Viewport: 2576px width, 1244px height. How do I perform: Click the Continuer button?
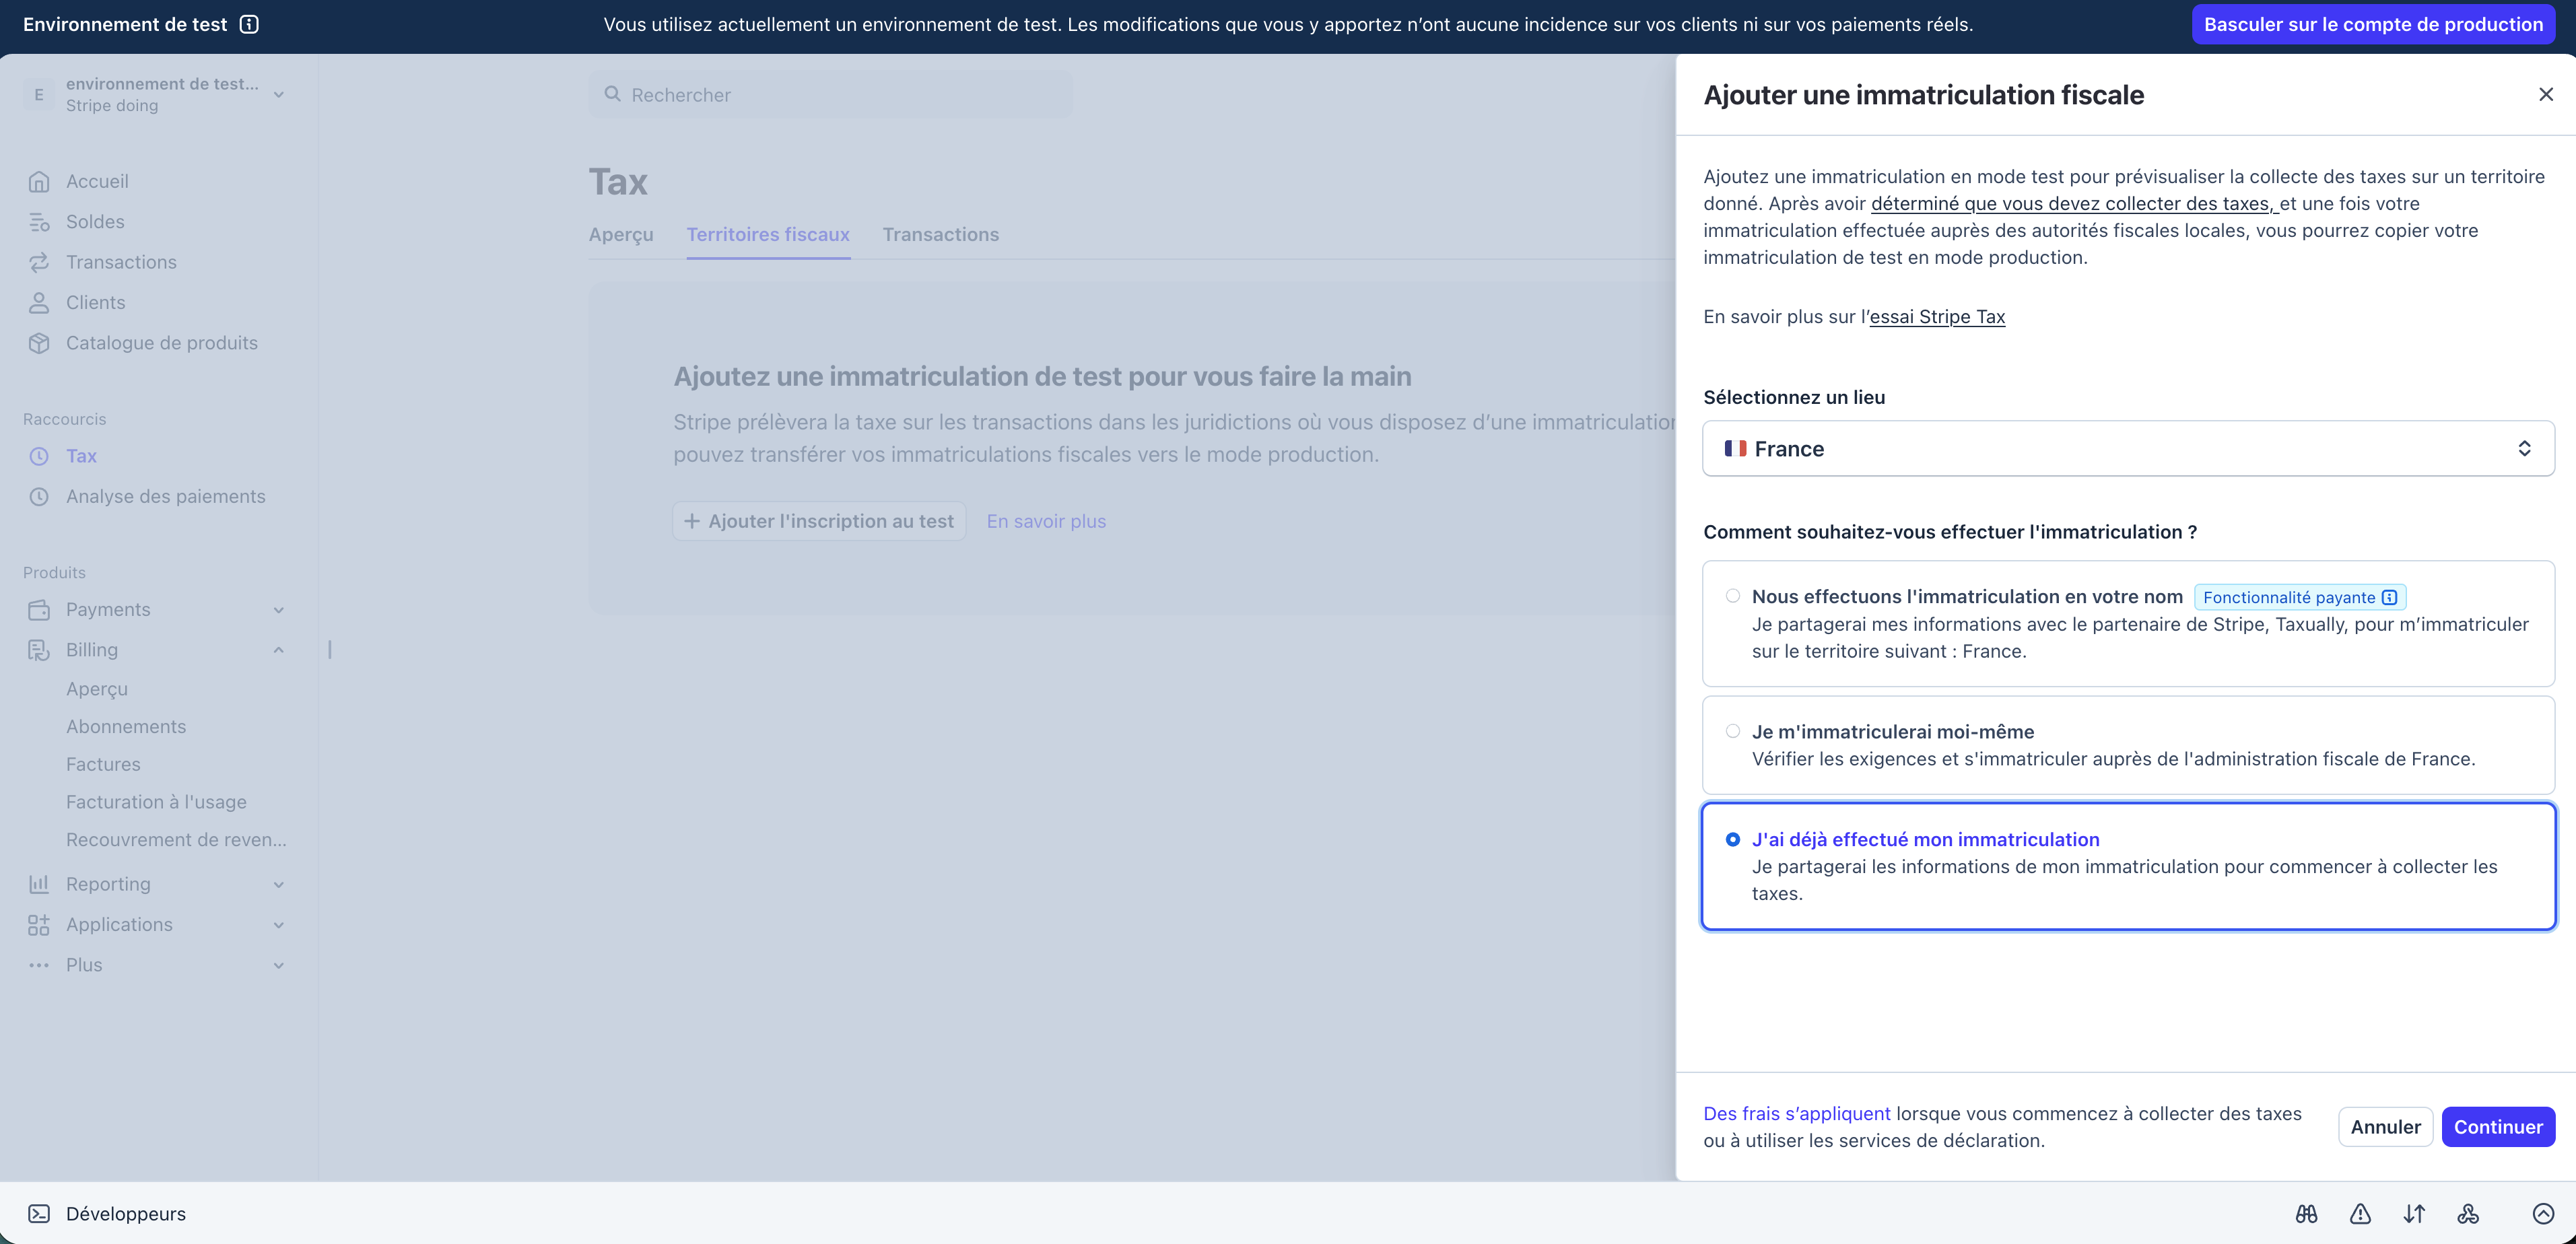[x=2498, y=1127]
